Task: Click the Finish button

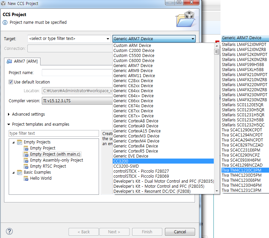Action: (x=147, y=232)
